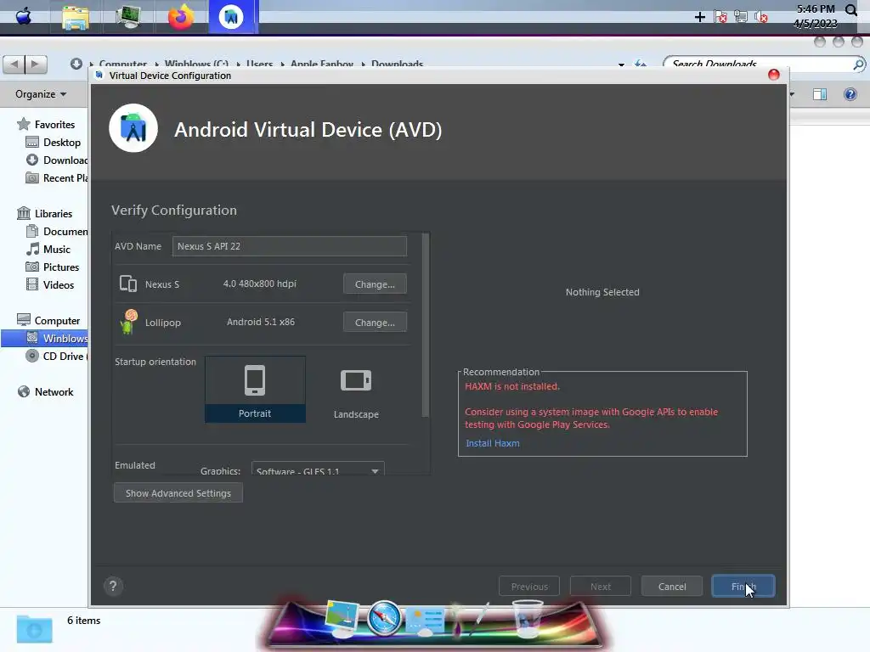Open Recent Places in sidebar
The width and height of the screenshot is (870, 652).
(65, 178)
